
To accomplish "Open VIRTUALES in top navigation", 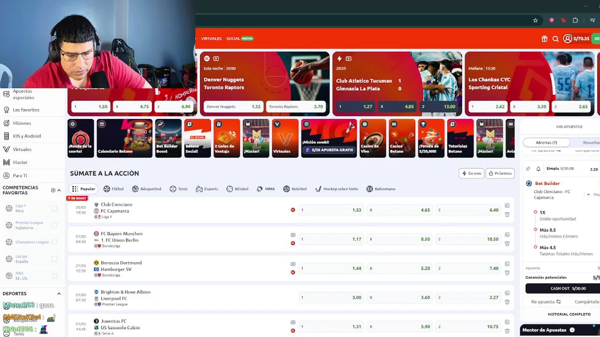I will (x=211, y=39).
